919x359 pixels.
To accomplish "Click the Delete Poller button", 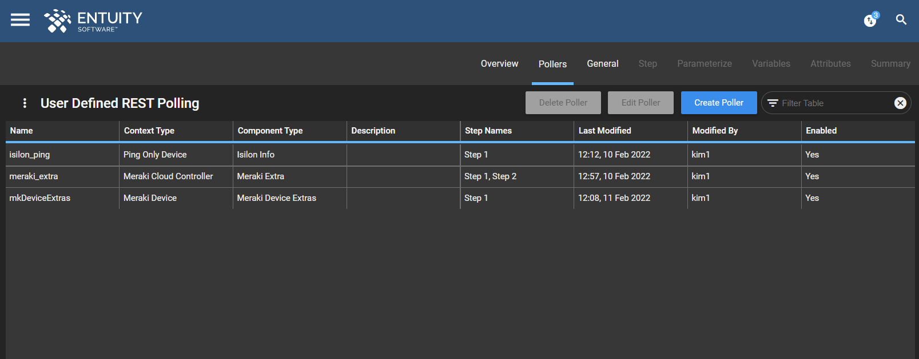I will tap(563, 103).
